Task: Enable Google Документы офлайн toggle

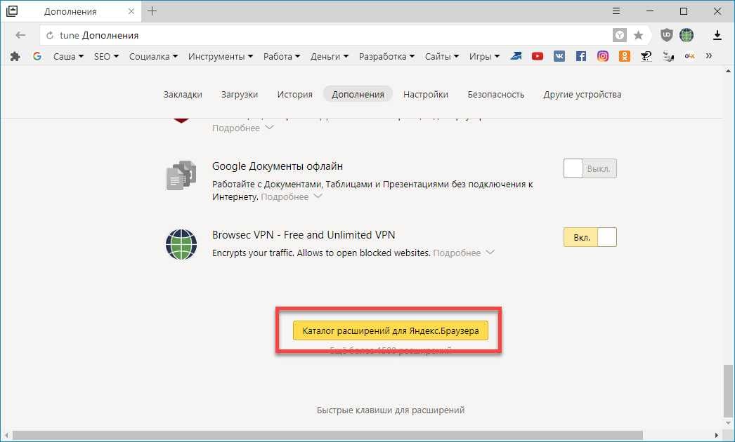Action: [x=590, y=168]
